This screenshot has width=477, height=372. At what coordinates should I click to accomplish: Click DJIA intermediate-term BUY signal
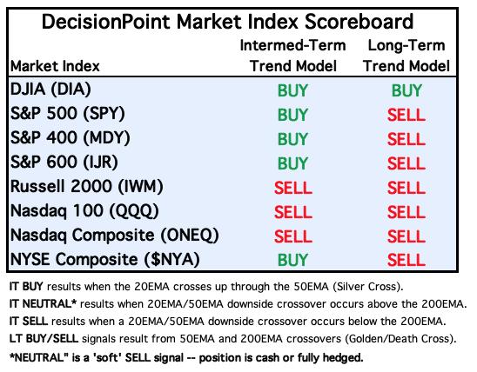(x=293, y=90)
